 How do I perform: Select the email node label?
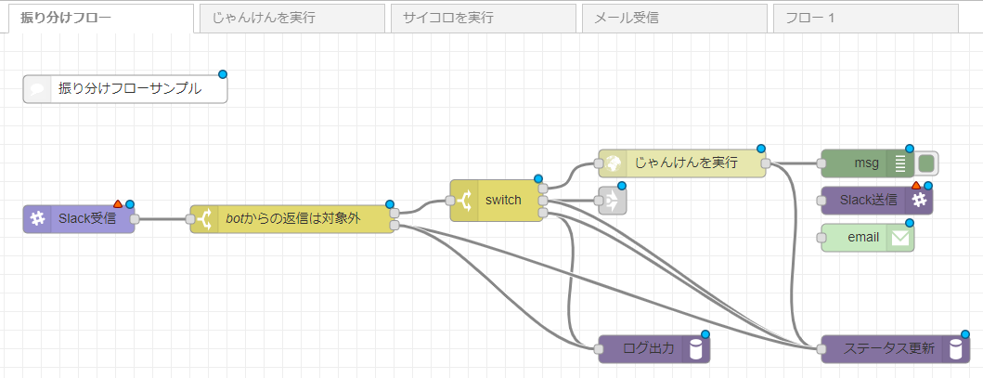coord(864,238)
